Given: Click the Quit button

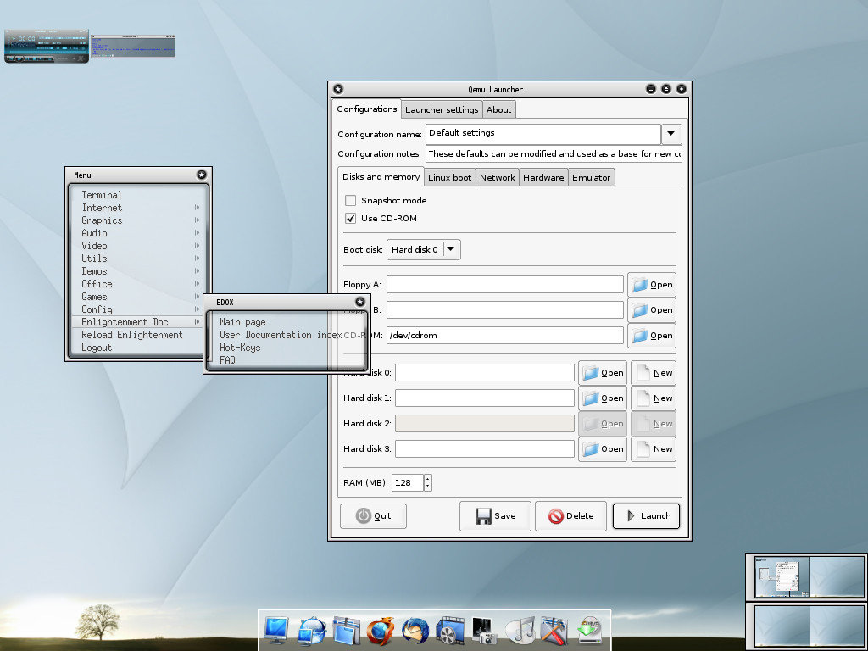Looking at the screenshot, I should (373, 516).
